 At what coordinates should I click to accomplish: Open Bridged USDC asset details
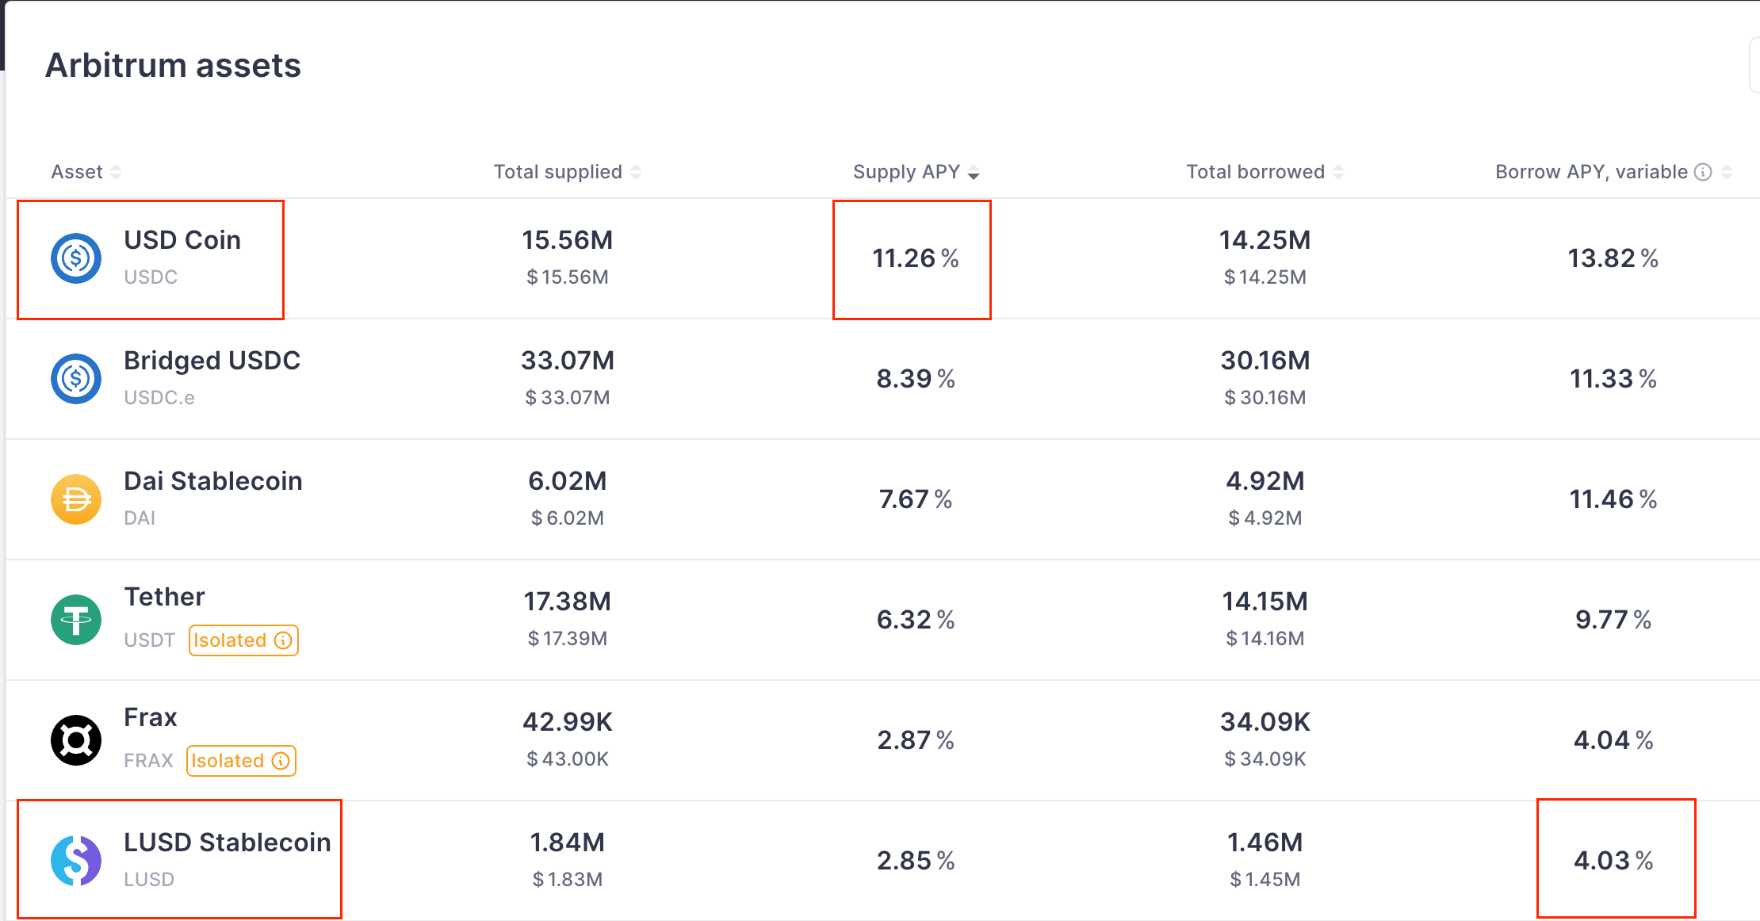point(212,361)
